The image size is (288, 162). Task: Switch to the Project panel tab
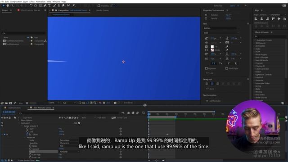click(5, 10)
